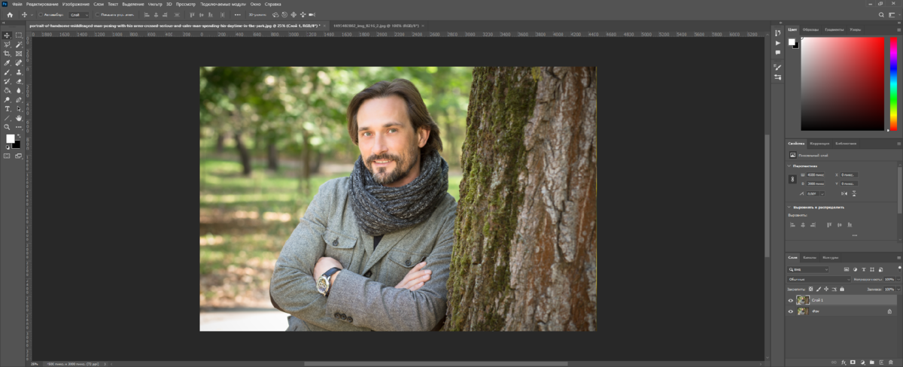The height and width of the screenshot is (367, 903).
Task: Open the Слой auto-select target dropdown
Action: tap(78, 14)
